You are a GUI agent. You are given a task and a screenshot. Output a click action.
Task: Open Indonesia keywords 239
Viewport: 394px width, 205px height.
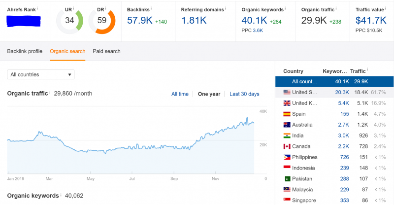[x=344, y=168]
